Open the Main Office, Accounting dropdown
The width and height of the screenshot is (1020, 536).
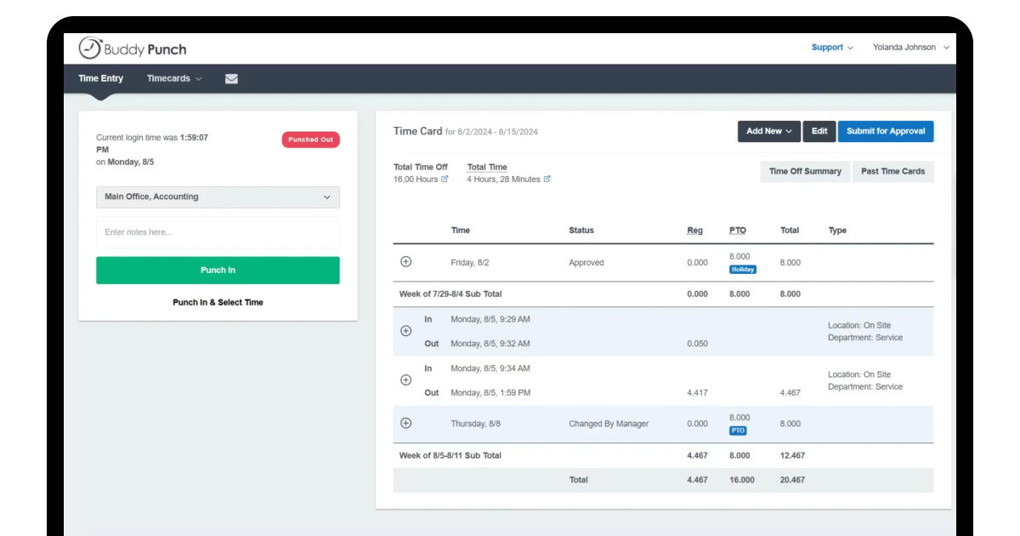pyautogui.click(x=218, y=197)
